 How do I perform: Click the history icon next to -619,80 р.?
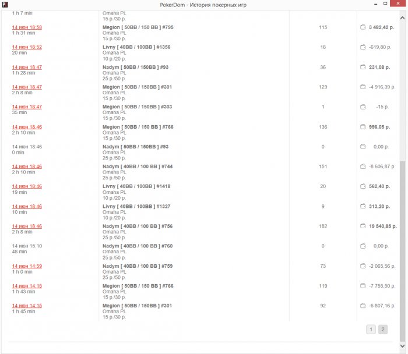(363, 47)
